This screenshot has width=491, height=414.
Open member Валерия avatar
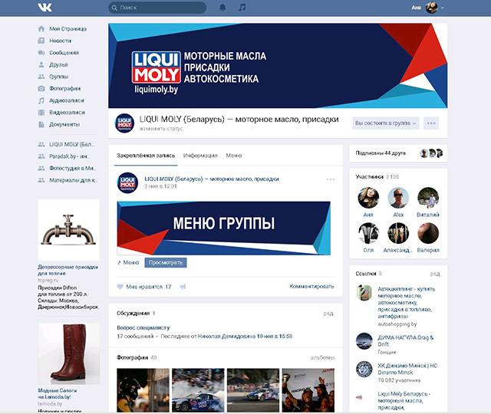428,233
